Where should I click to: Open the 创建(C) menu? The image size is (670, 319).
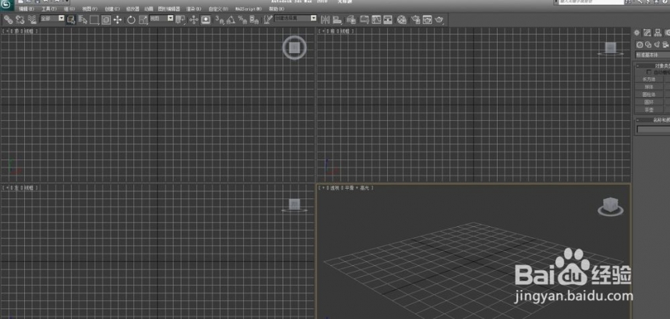112,9
